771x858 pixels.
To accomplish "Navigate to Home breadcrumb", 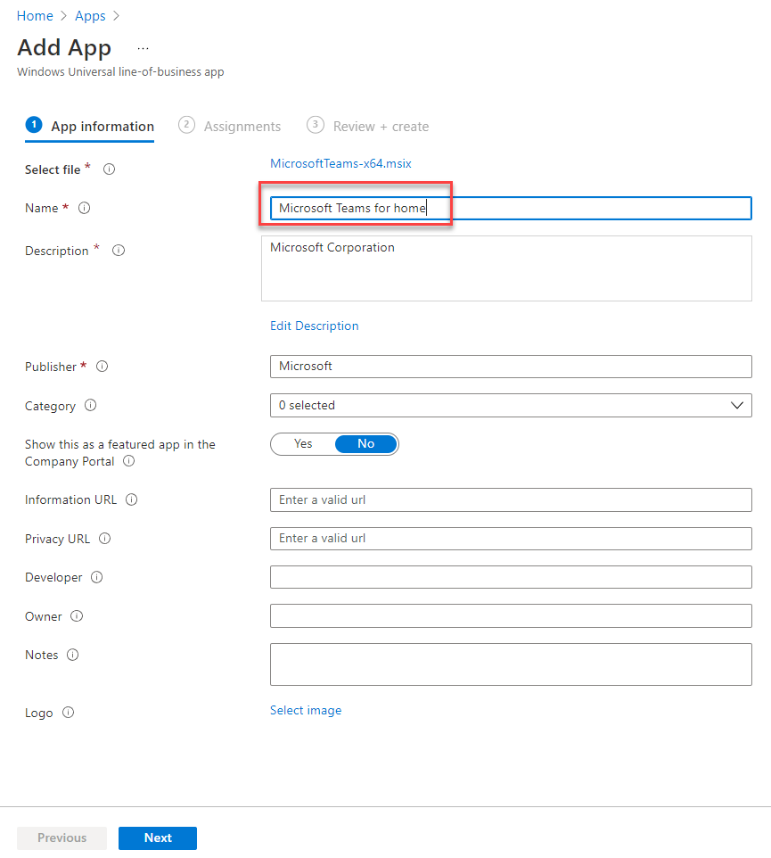I will 35,16.
